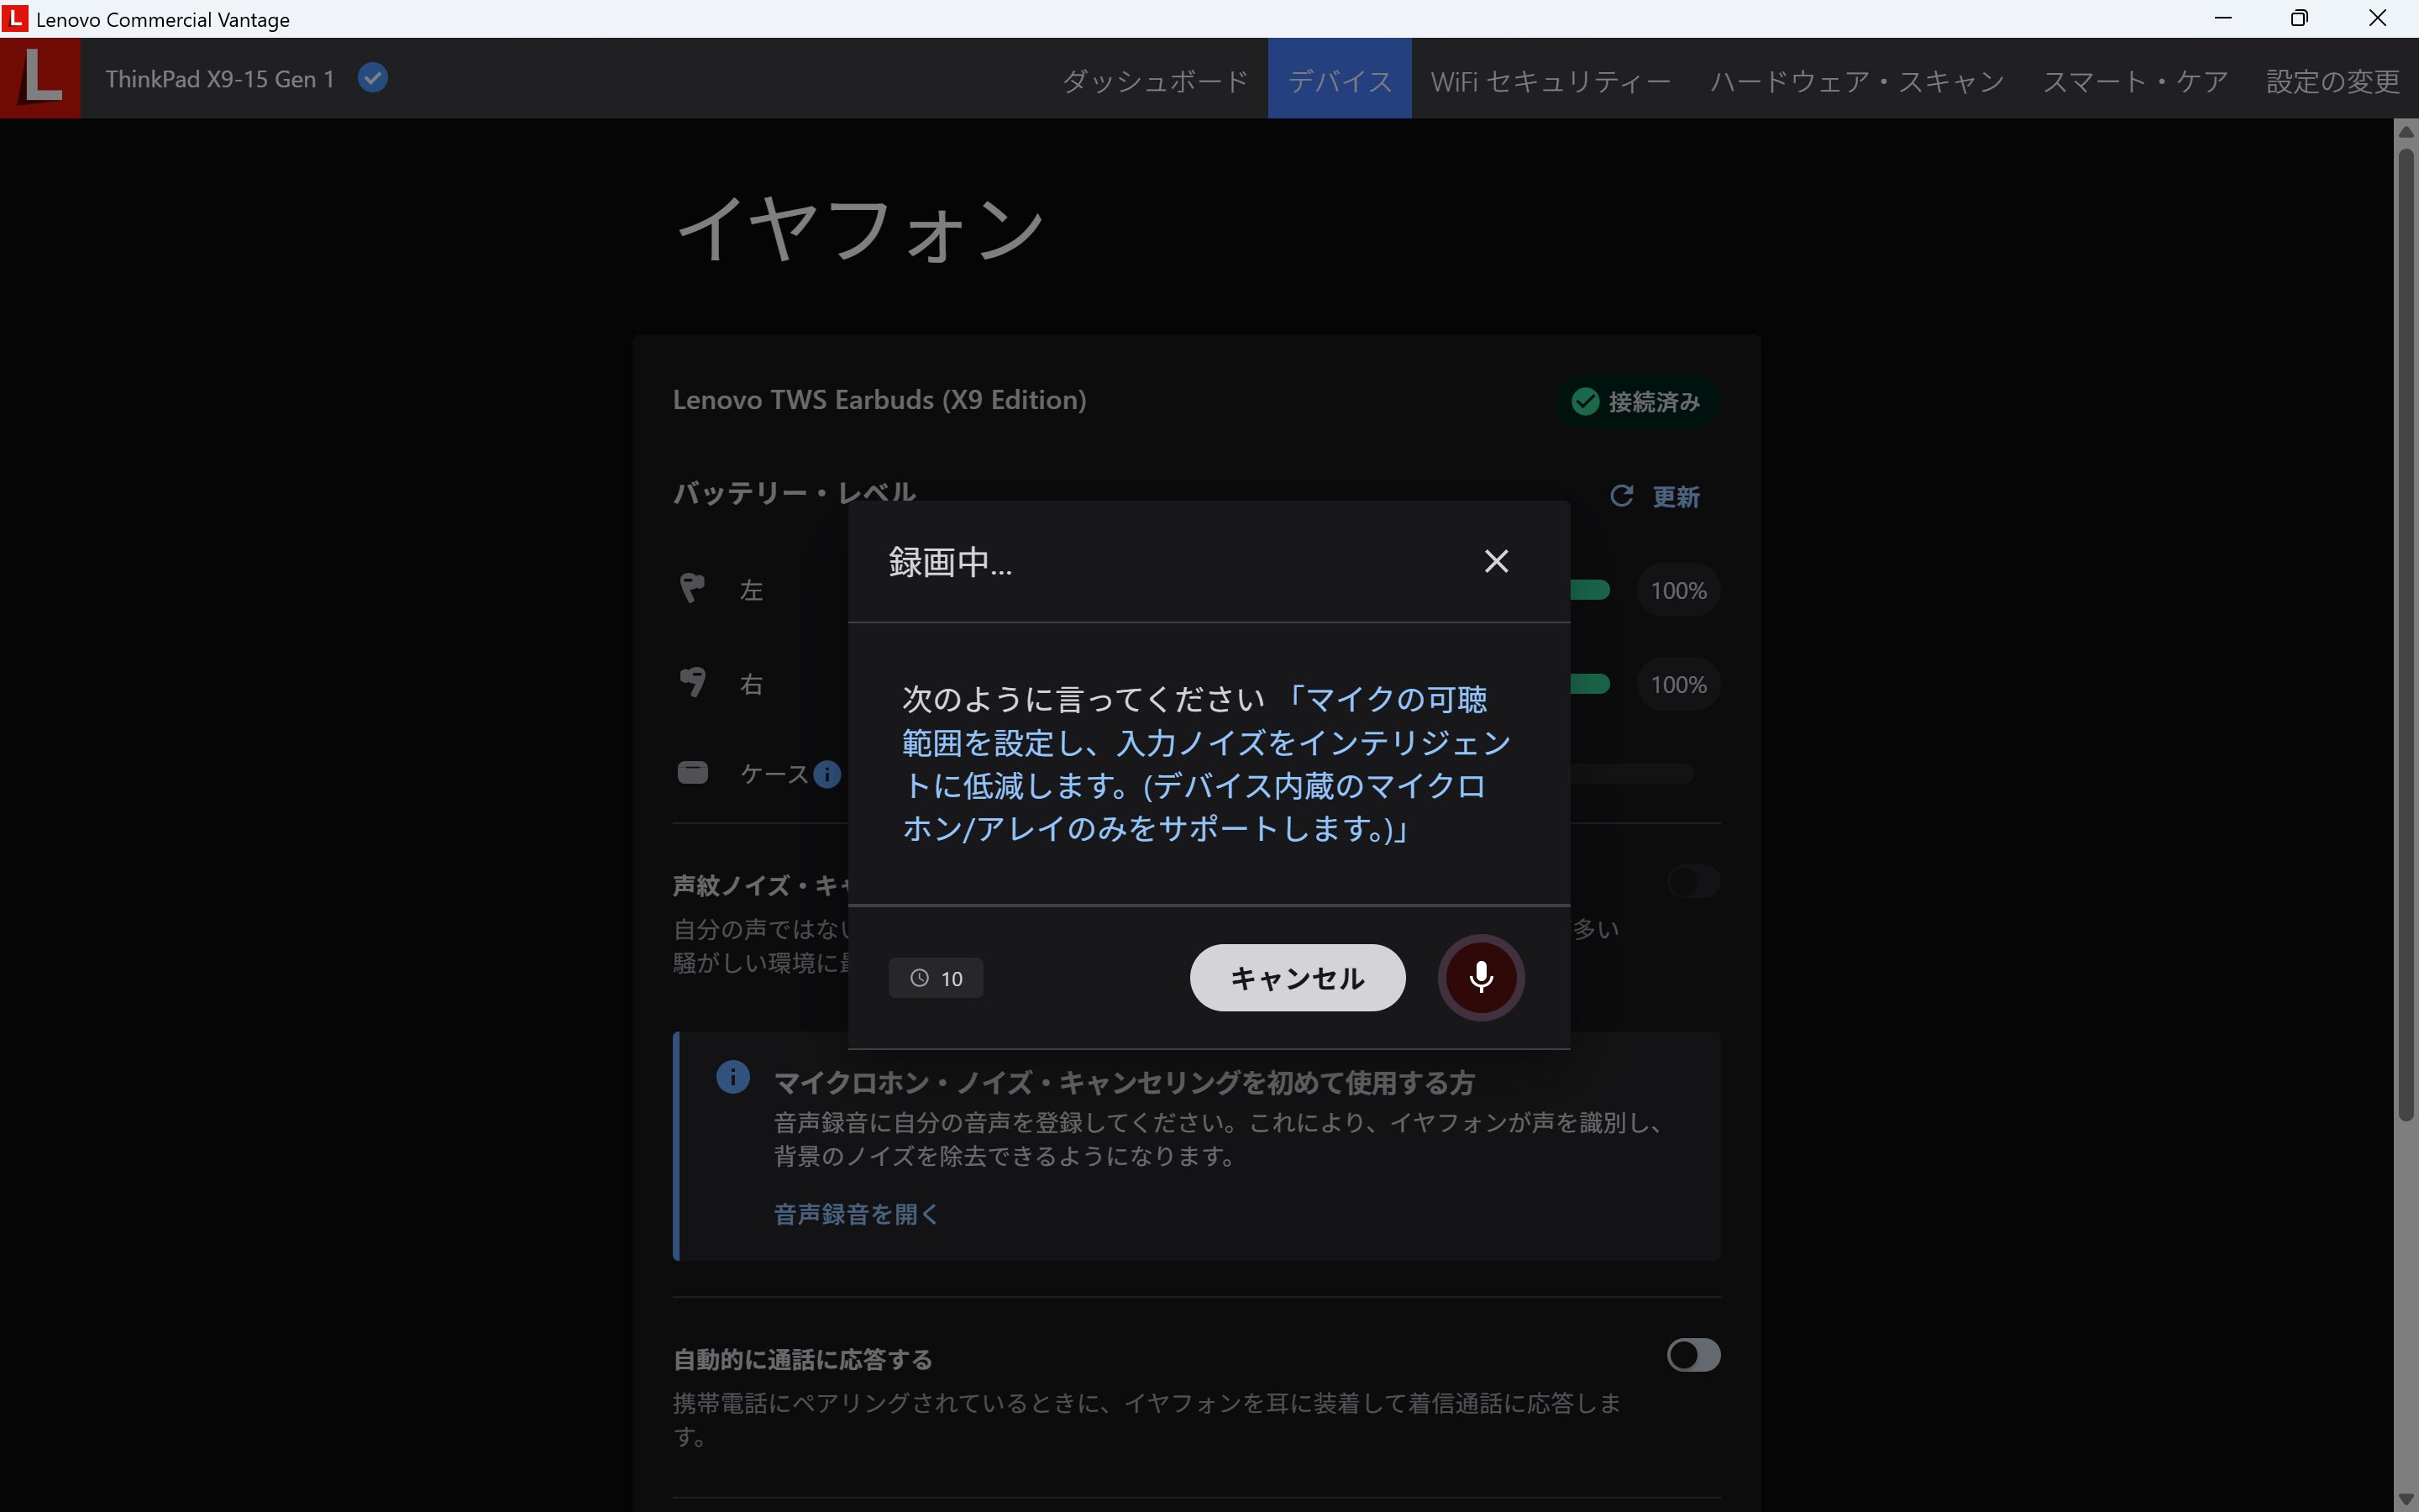This screenshot has height=1512, width=2419.
Task: Click the 録画中... dialog title
Action: click(950, 562)
